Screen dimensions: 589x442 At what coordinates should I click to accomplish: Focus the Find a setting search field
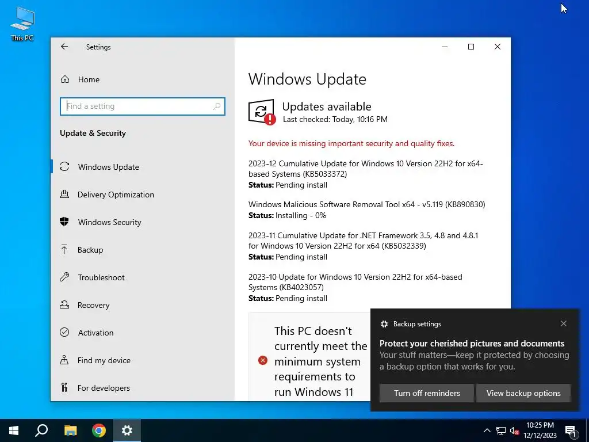click(143, 106)
